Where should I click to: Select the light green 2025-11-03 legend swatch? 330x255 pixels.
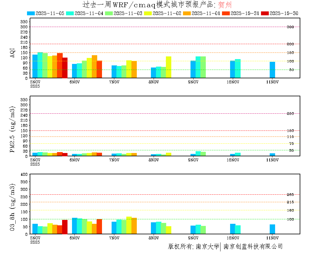tap(109, 13)
